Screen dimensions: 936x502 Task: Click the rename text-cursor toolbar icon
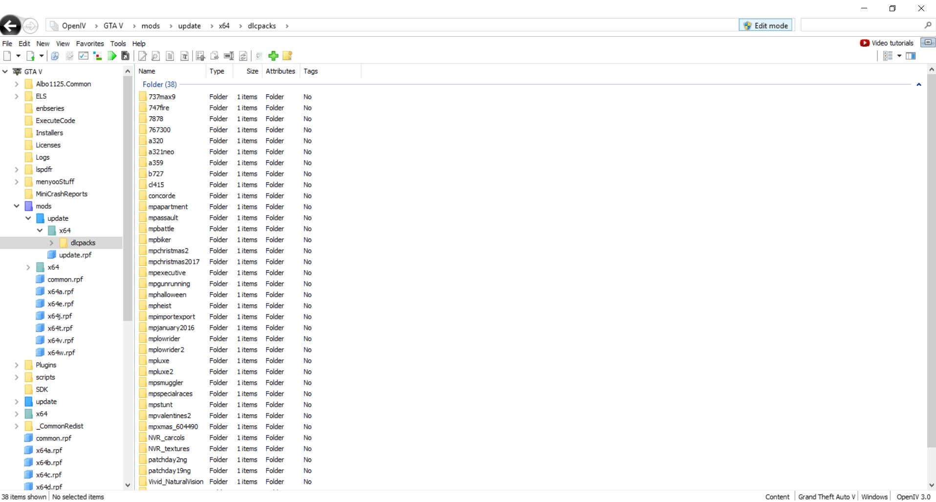point(229,56)
